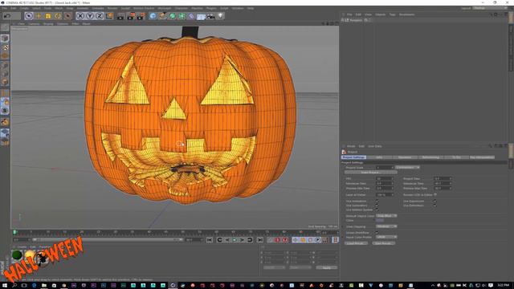Open View Clipping dropdown
This screenshot has height=289, width=514.
[x=386, y=226]
